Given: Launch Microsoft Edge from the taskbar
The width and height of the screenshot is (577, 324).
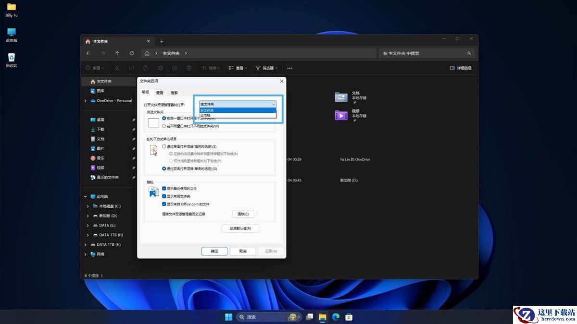Looking at the screenshot, I should (x=336, y=317).
